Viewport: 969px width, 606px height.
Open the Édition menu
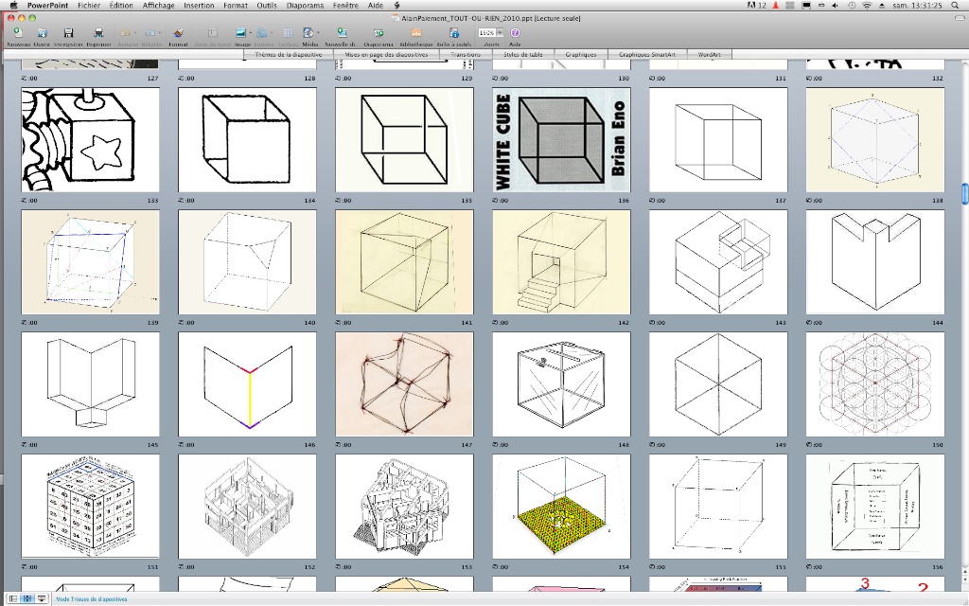(x=121, y=6)
